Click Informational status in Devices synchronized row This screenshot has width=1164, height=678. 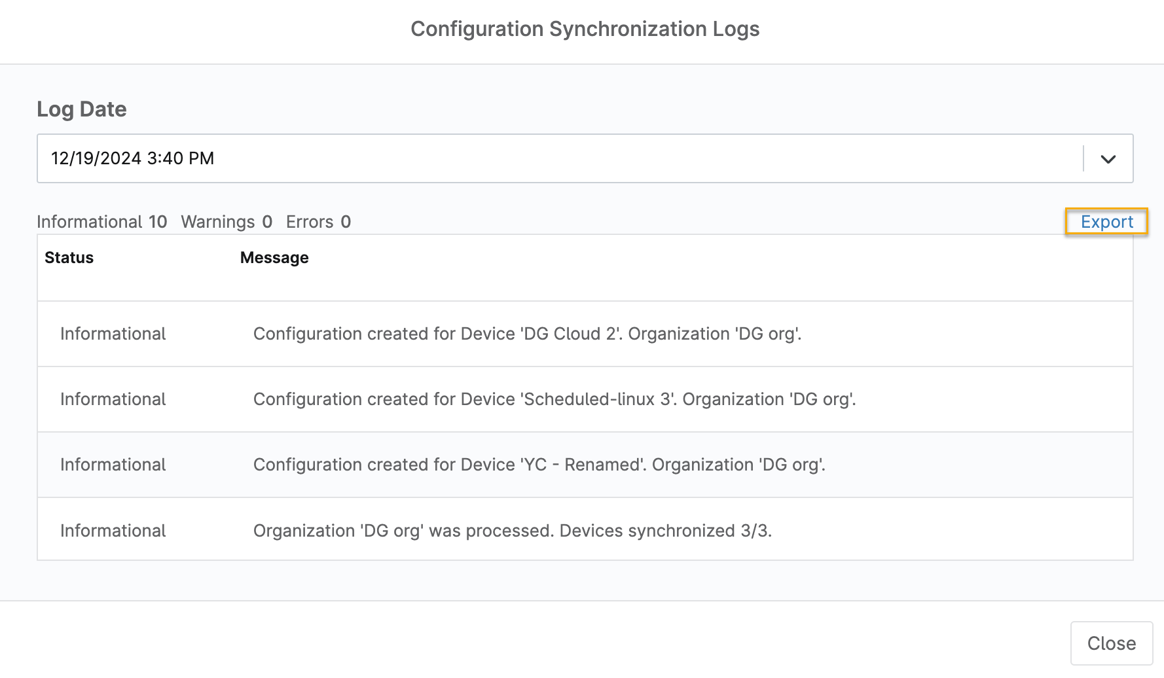(113, 531)
